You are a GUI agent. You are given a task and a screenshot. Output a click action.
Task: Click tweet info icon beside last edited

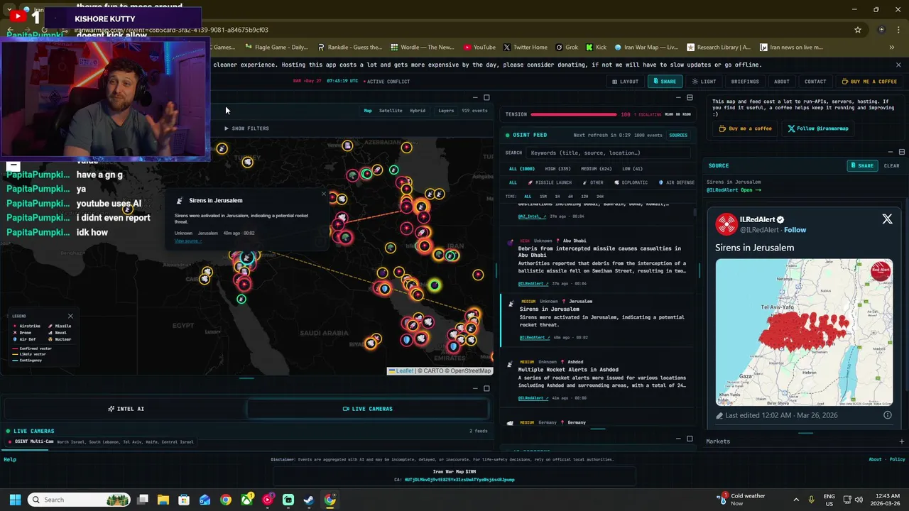(x=888, y=415)
